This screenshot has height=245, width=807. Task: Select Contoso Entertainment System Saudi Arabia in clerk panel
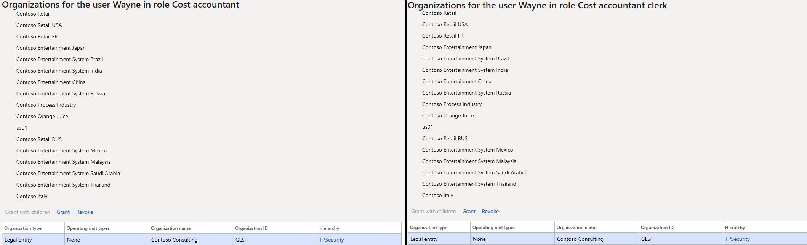tap(474, 172)
